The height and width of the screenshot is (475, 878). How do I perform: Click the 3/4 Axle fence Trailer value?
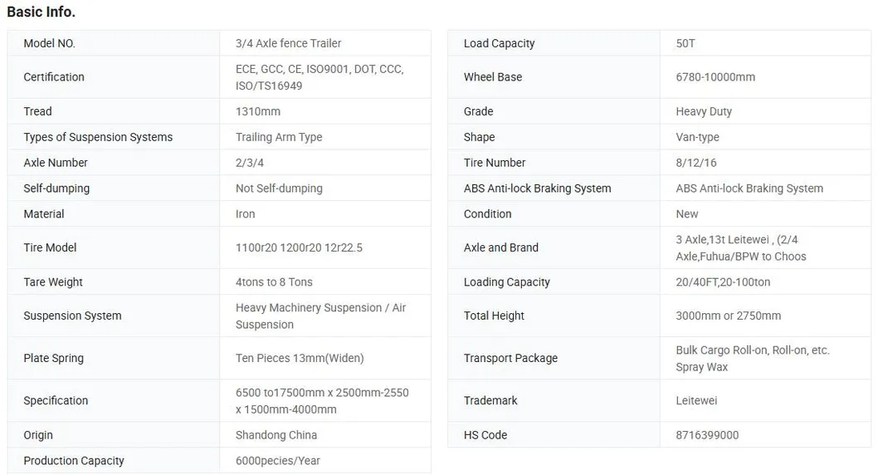click(288, 43)
